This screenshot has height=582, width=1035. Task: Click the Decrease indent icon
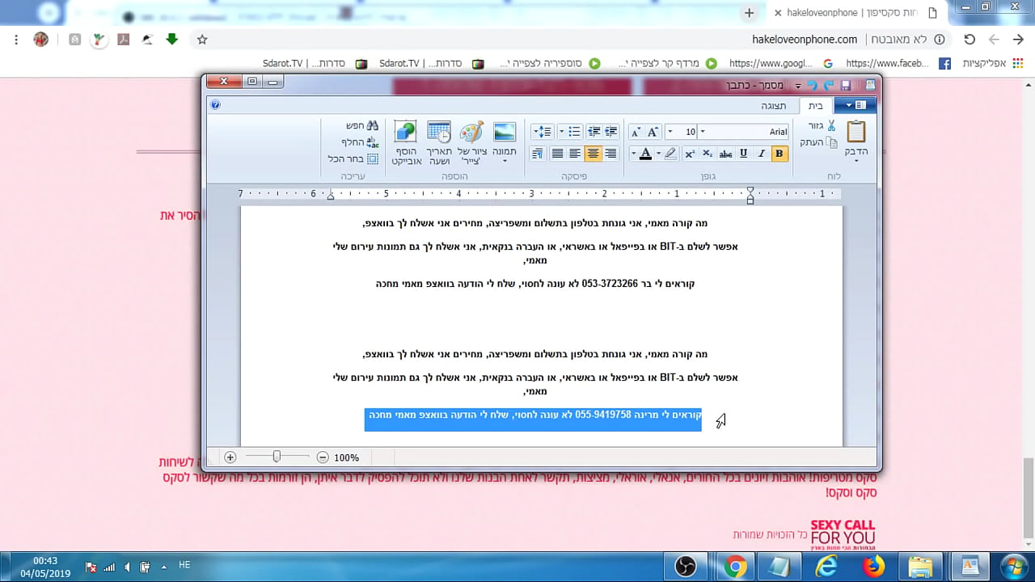(611, 132)
